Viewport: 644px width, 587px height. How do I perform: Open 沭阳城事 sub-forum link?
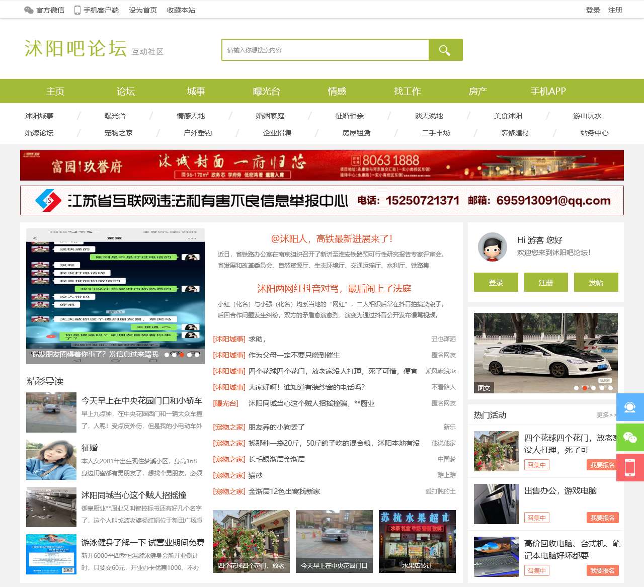pos(39,116)
